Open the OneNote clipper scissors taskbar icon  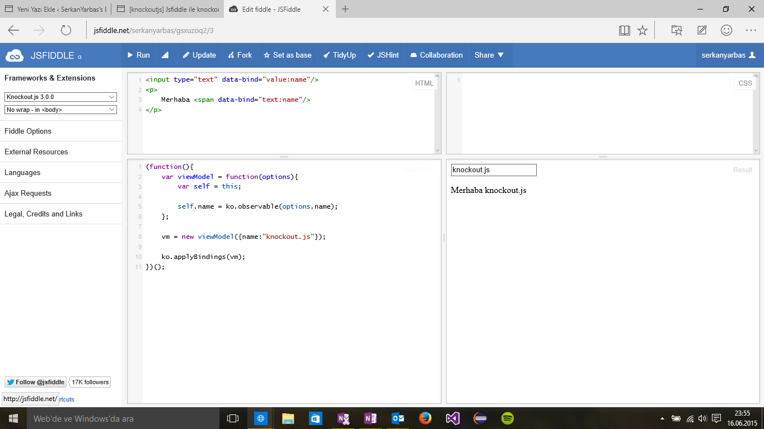pos(343,418)
